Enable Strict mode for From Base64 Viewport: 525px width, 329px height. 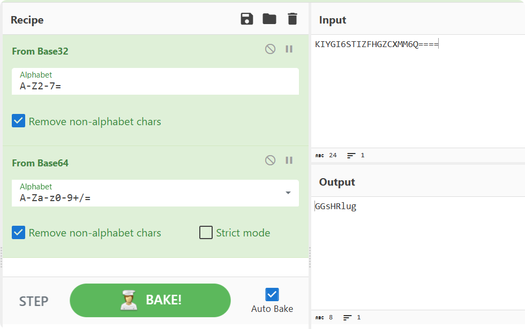(206, 233)
